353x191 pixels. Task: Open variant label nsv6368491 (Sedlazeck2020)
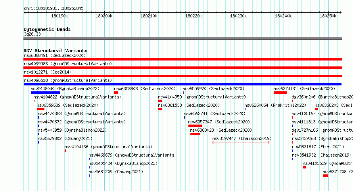[55, 55]
